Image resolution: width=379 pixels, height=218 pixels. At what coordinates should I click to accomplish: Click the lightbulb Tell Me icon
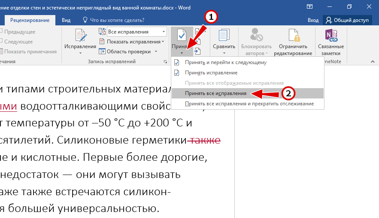(x=85, y=20)
